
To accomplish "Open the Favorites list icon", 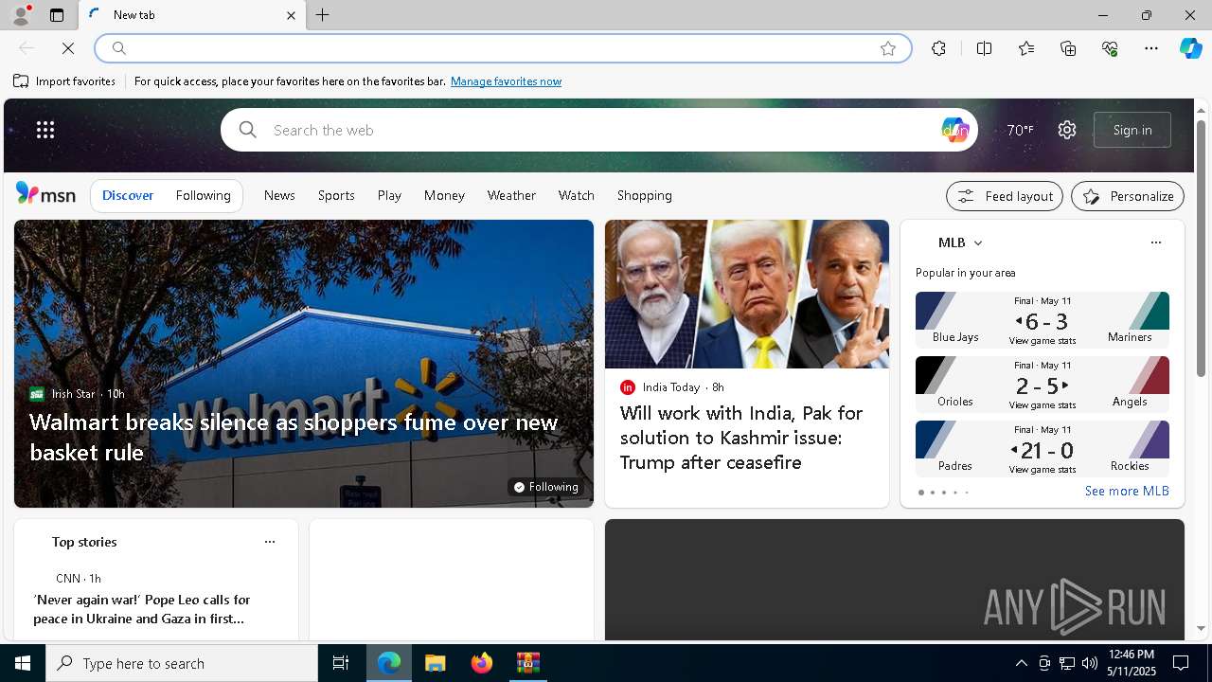I will click(1026, 48).
